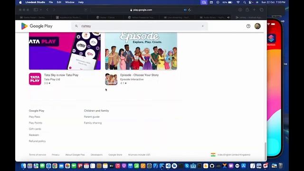The image size is (304, 171).
Task: Open the Tata Play banner thumbnail
Action: click(x=65, y=51)
